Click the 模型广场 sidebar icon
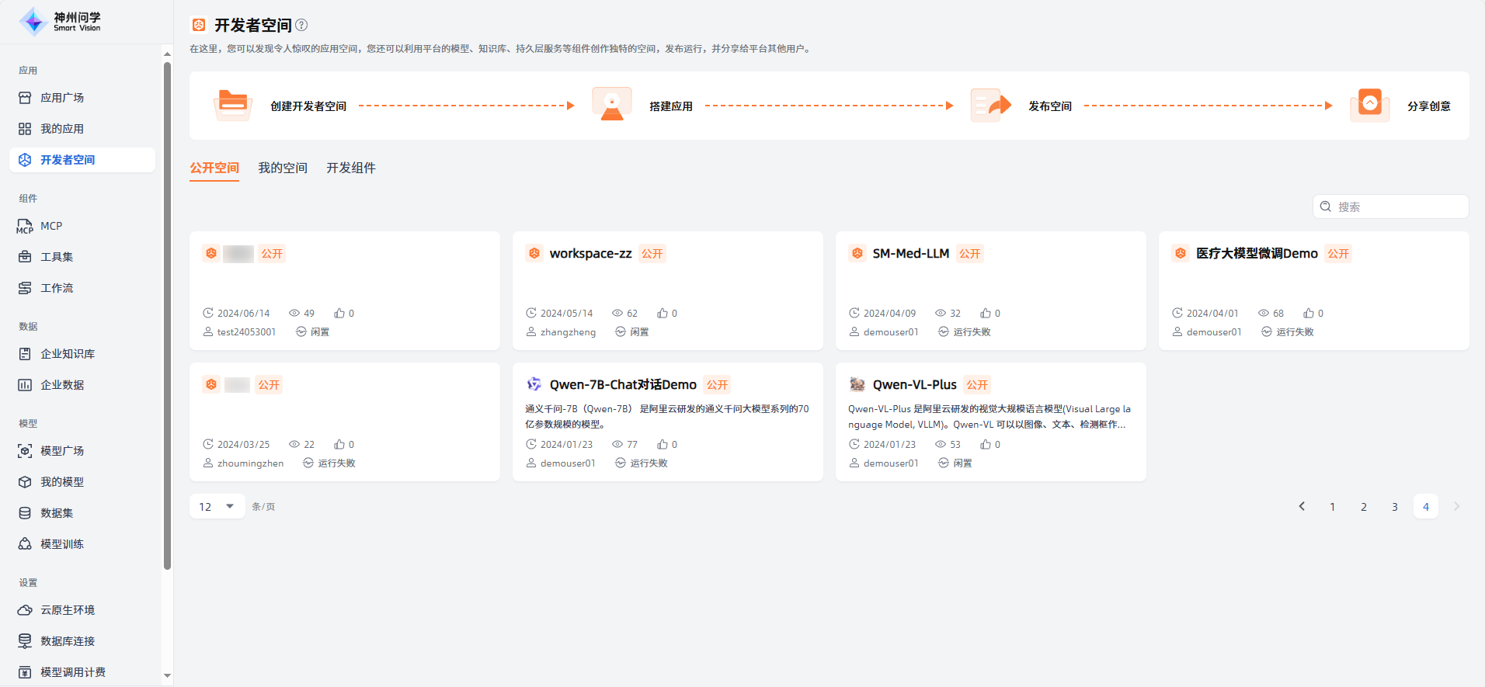 [25, 451]
